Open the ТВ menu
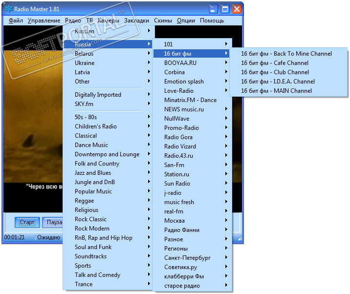 (89, 21)
